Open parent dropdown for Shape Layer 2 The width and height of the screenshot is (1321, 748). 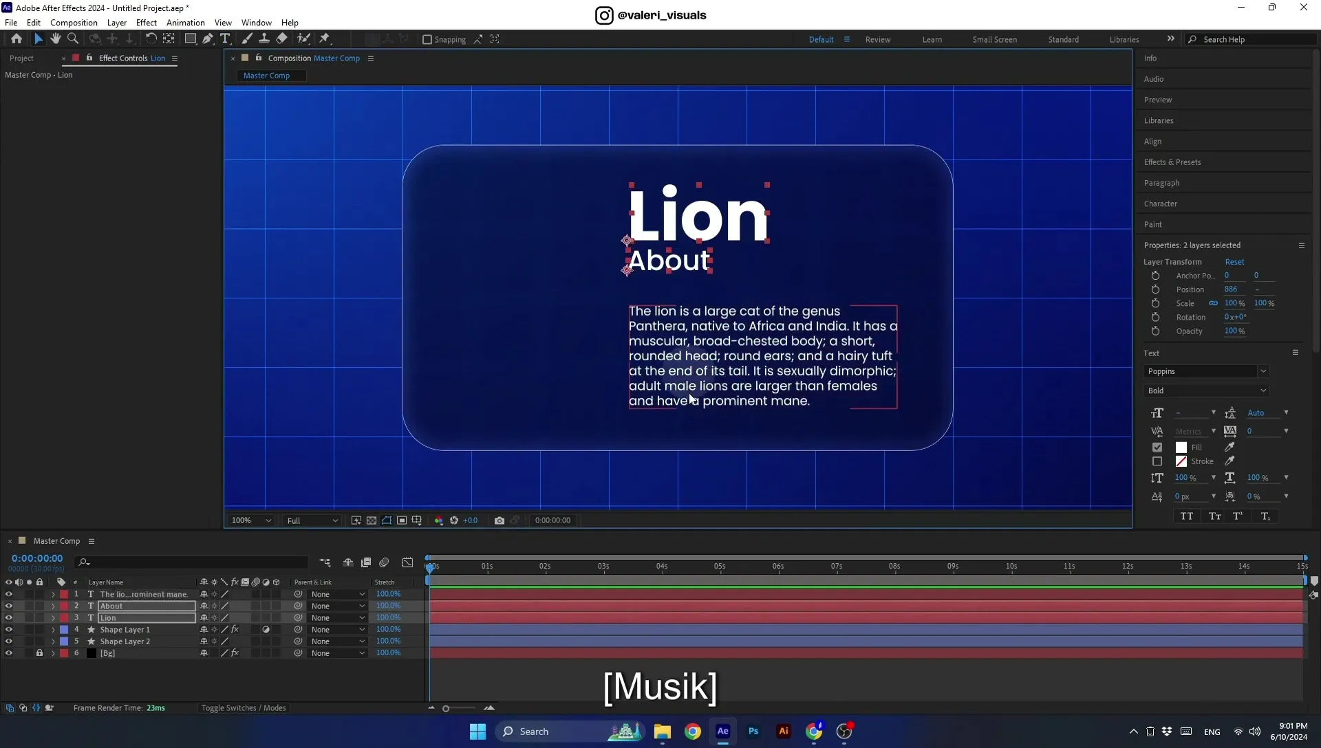click(x=337, y=641)
